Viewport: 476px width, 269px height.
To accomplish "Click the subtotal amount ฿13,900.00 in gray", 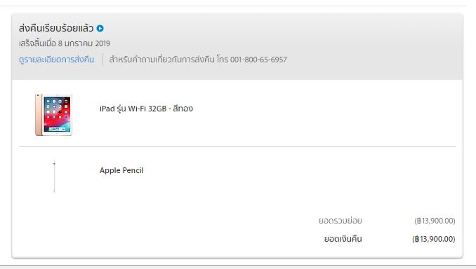I will [435, 221].
